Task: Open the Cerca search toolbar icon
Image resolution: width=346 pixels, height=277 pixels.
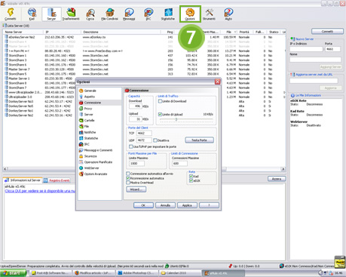Action: click(x=90, y=14)
